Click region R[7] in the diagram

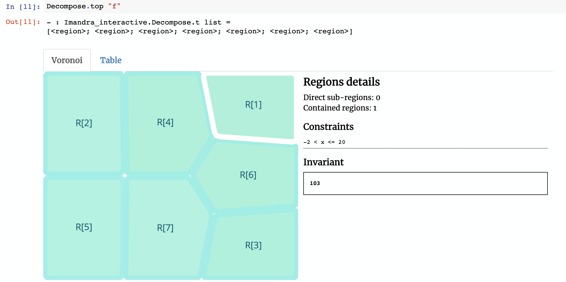pyautogui.click(x=165, y=228)
